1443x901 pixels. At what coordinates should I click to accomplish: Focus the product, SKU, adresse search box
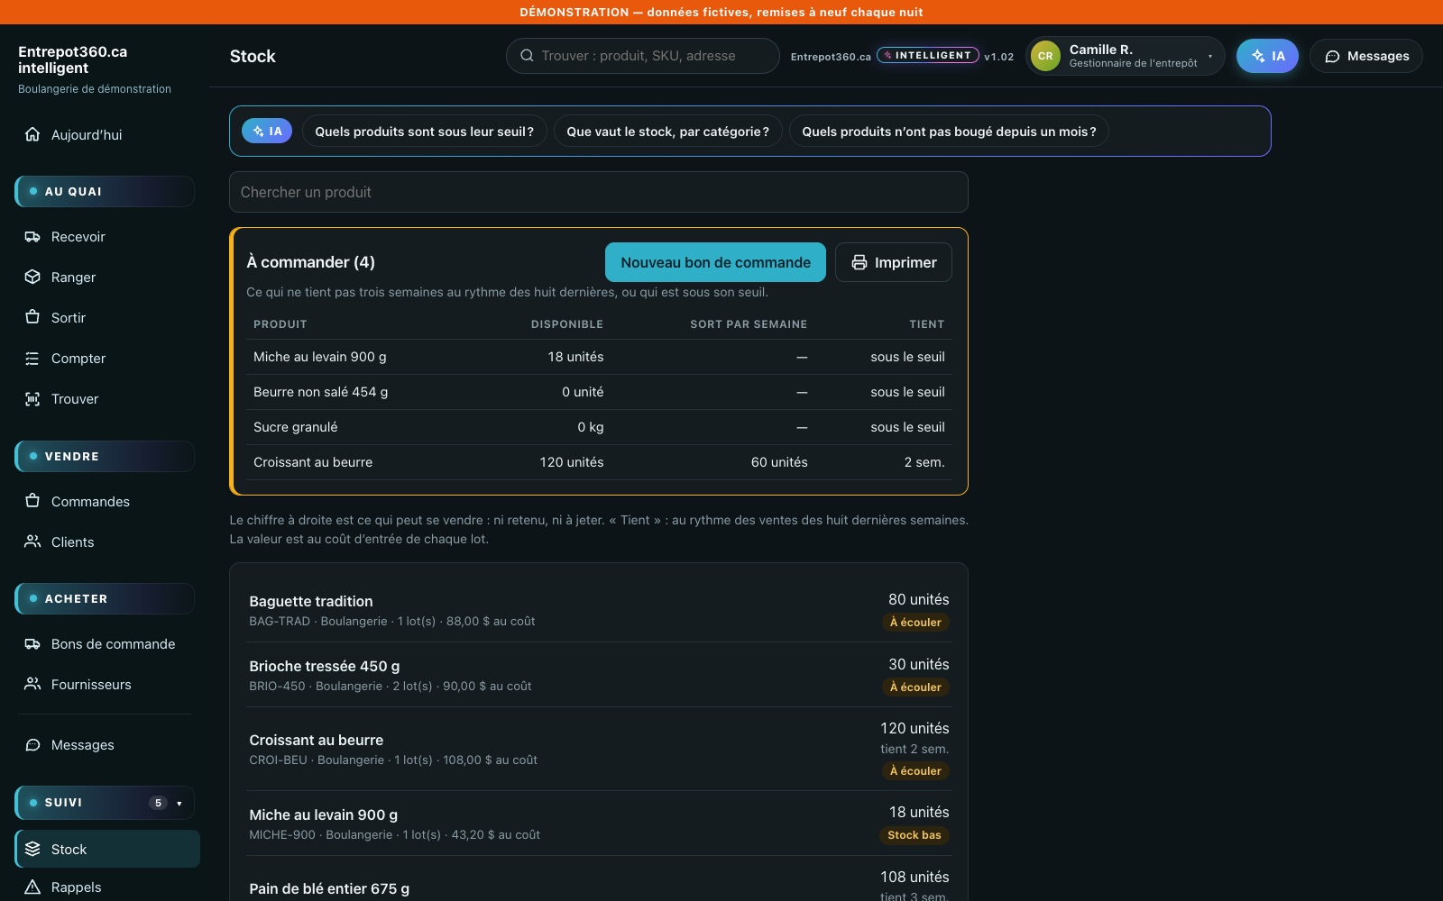pos(642,56)
